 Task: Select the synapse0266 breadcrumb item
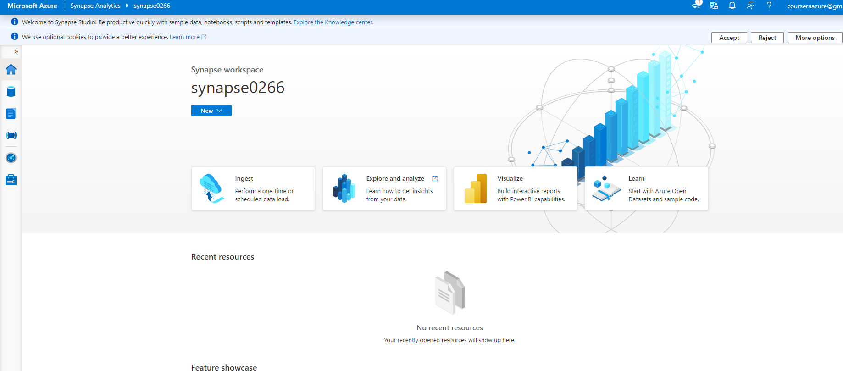(x=152, y=6)
